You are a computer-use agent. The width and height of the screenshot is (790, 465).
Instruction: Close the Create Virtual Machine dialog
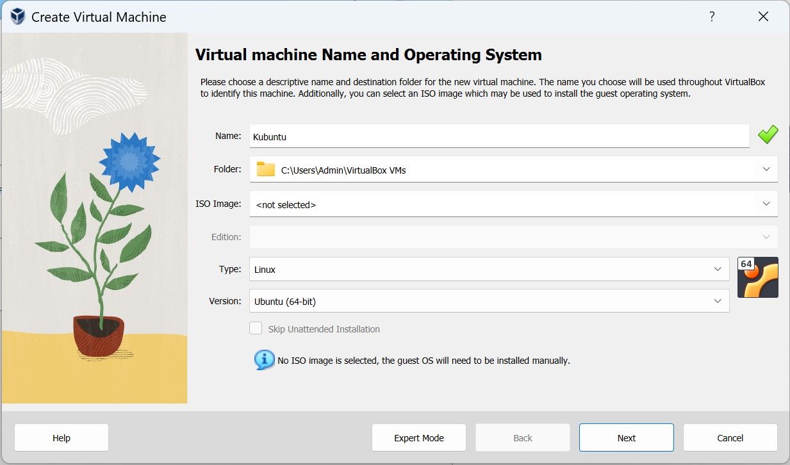pos(763,17)
